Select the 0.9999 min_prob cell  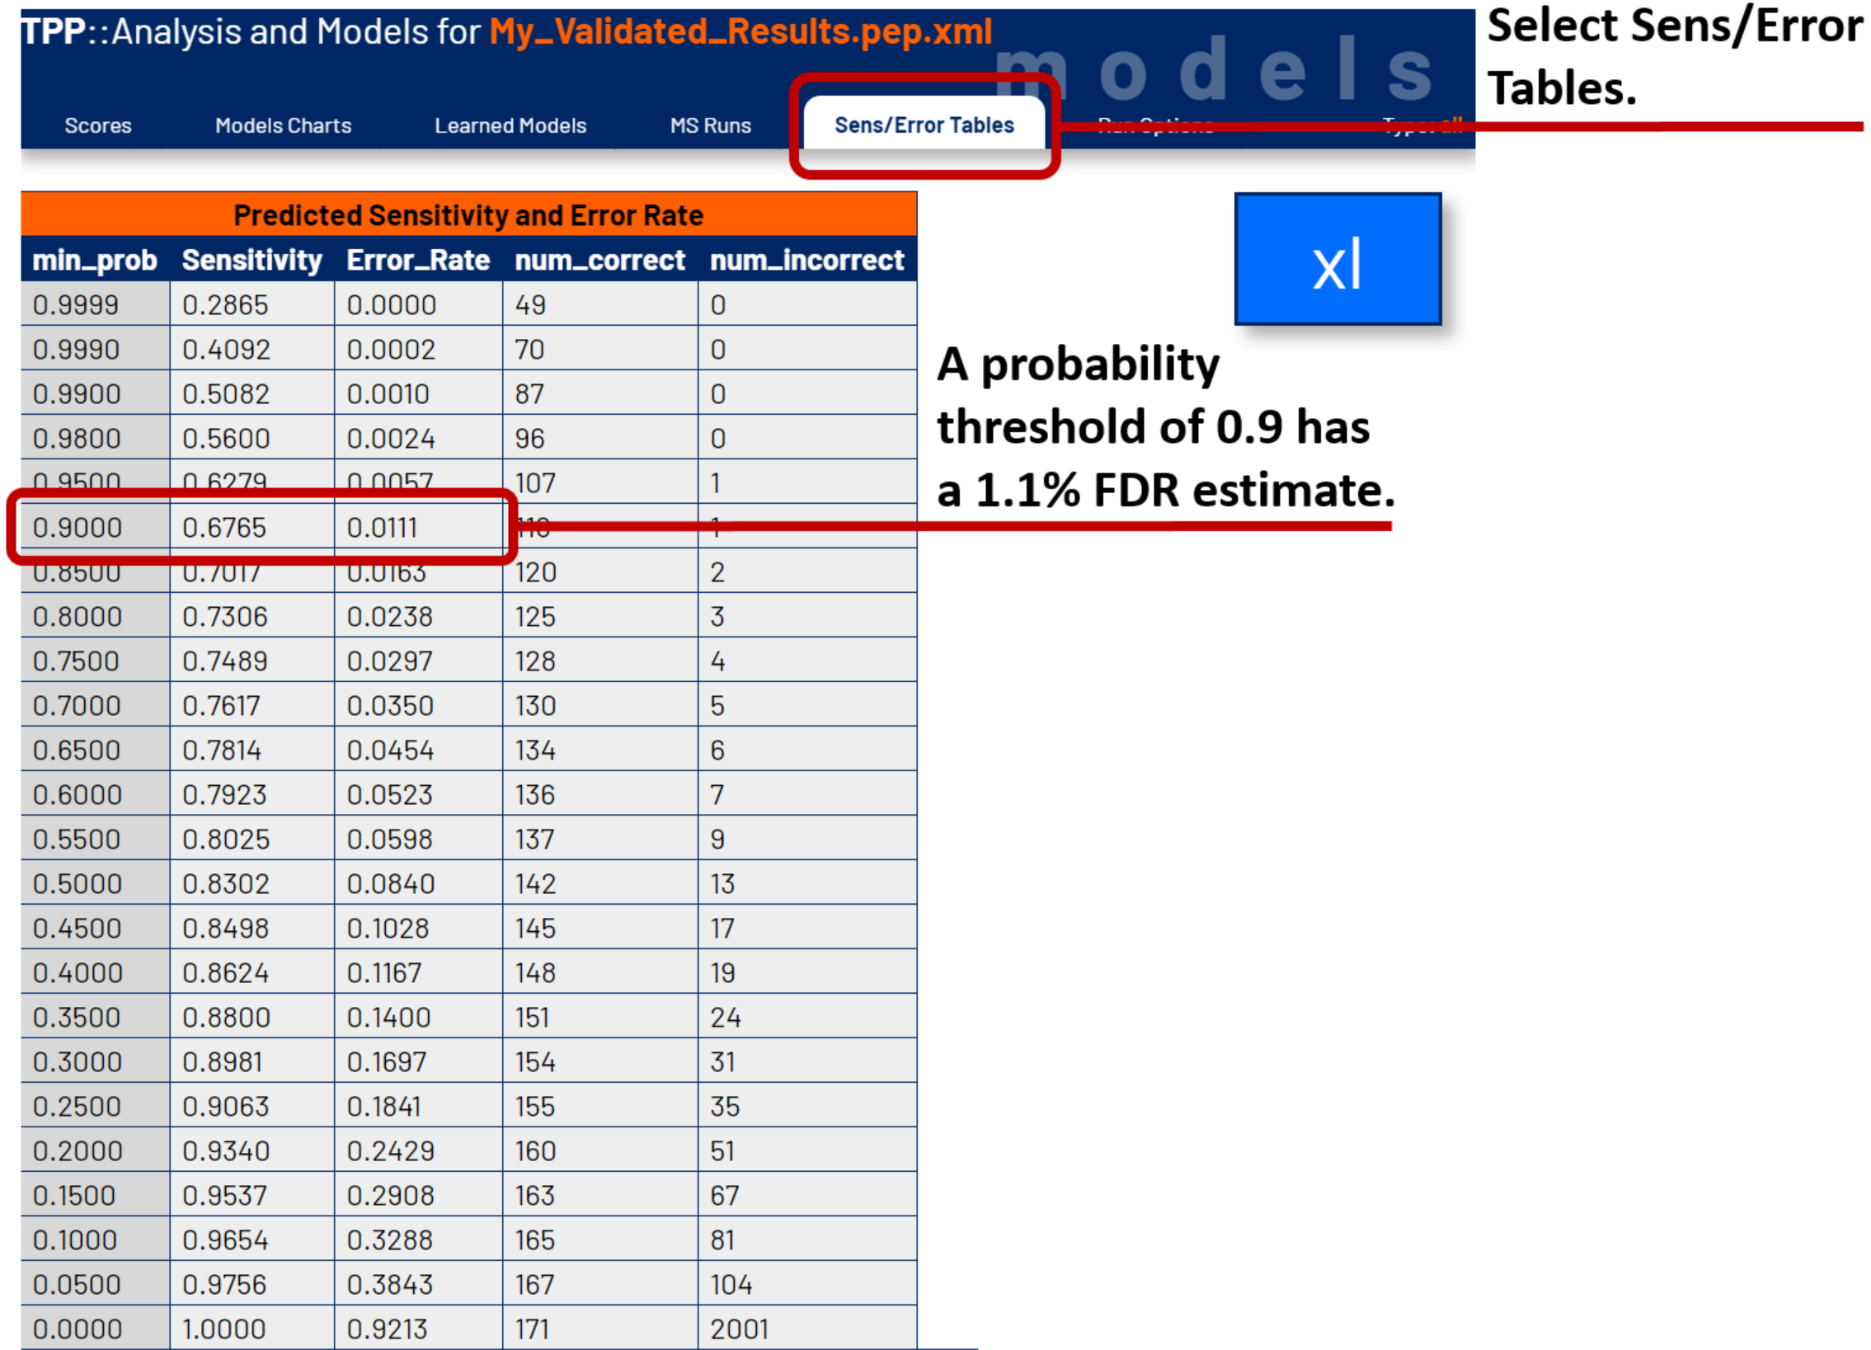click(x=76, y=304)
